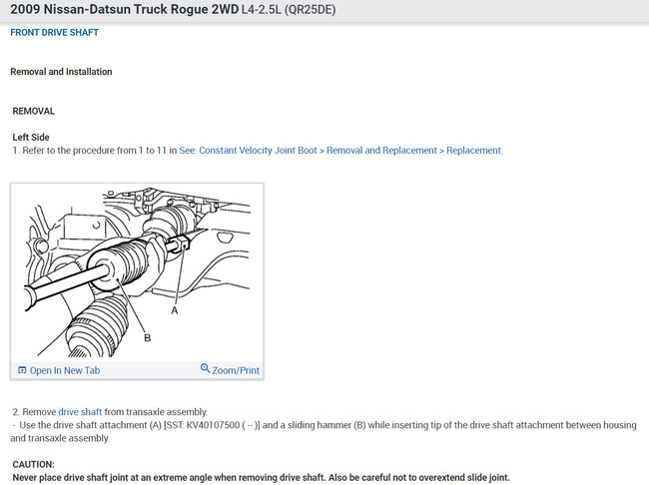
Task: Click the new-tab icon beside Open In New Tab
Action: (22, 370)
